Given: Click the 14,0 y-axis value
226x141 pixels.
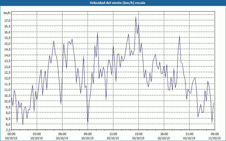Looking at the screenshot, I should [x=7, y=55].
